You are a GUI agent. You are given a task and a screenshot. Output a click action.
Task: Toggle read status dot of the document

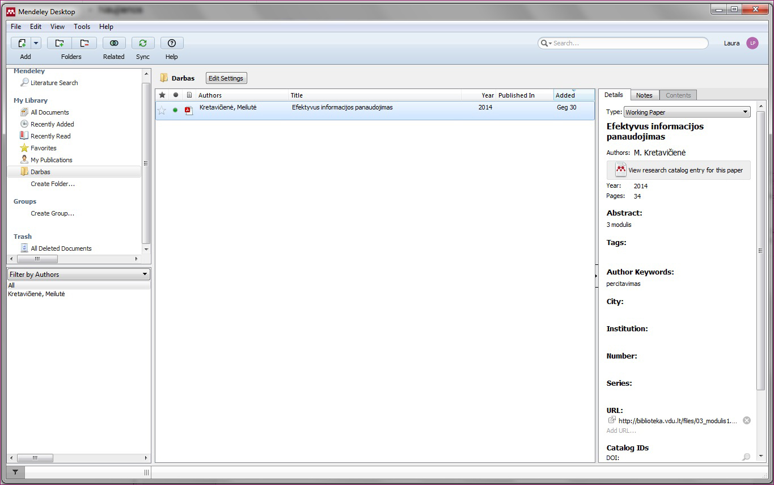tap(175, 111)
